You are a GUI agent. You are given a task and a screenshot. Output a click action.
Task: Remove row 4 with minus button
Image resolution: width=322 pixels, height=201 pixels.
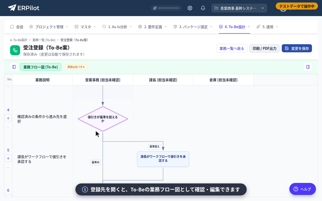[x=8, y=127]
